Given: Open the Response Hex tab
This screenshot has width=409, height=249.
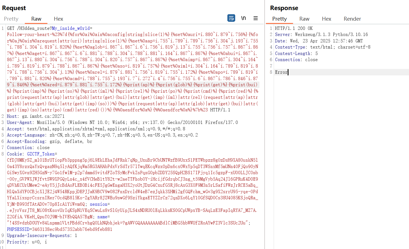Looking at the screenshot, I should pos(326,19).
